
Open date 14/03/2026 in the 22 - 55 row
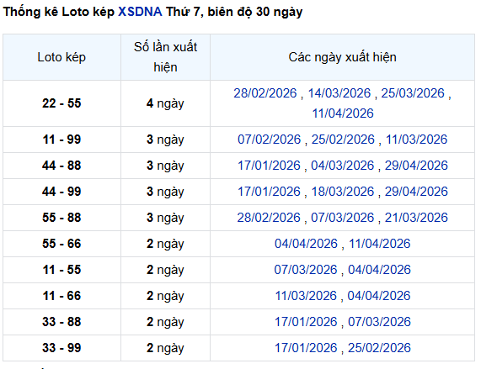(x=339, y=93)
